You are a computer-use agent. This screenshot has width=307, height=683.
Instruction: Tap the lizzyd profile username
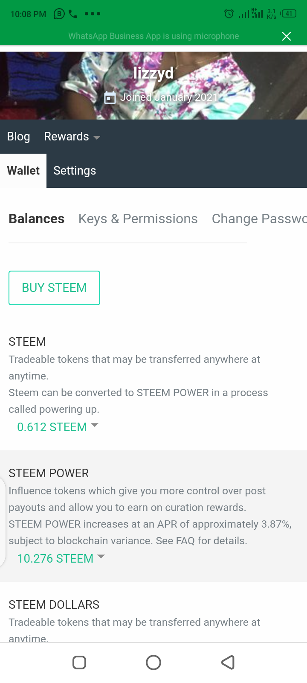pos(153,73)
